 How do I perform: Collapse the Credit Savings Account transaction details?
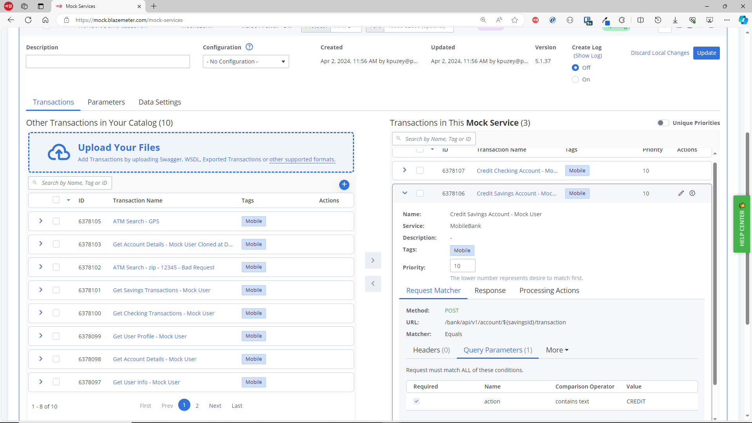click(405, 193)
